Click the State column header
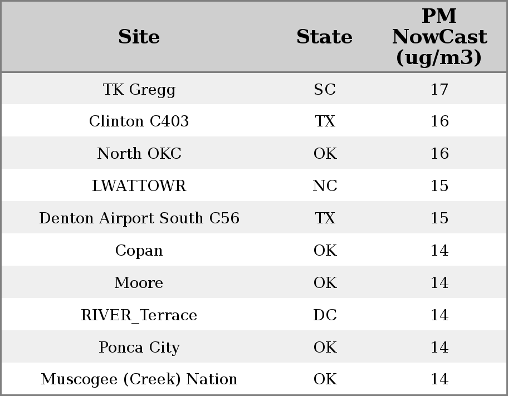 (324, 37)
